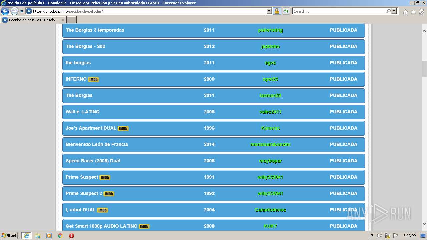The height and width of the screenshot is (240, 427).
Task: Click Show desktop button
Action: (423, 236)
